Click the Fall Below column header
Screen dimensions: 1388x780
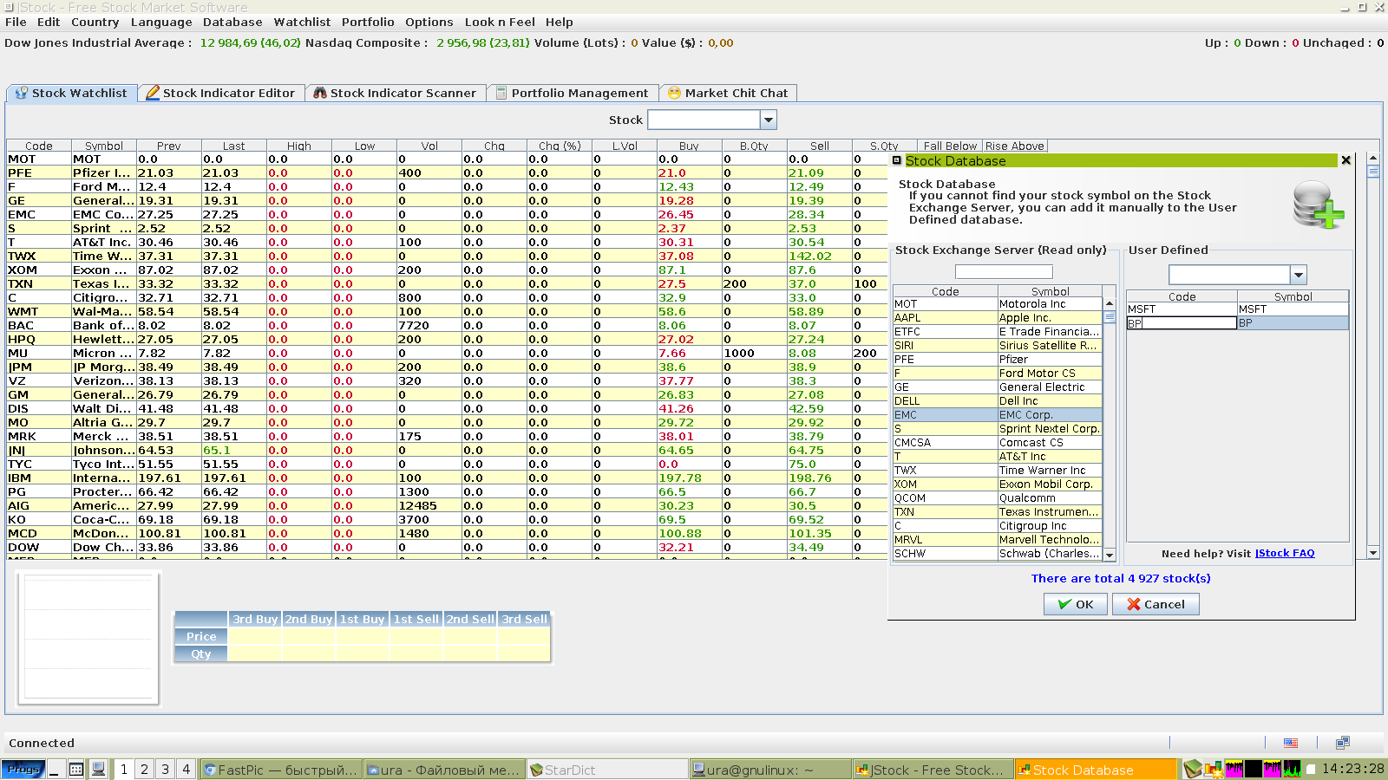[x=950, y=146]
